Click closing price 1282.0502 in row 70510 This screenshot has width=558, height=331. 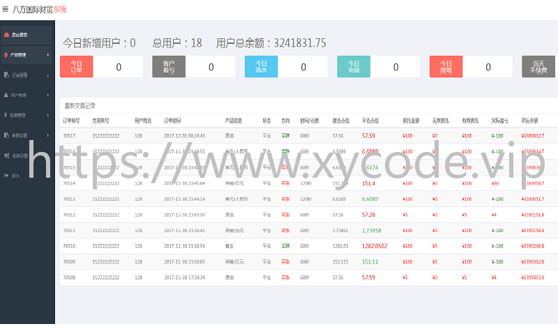[375, 246]
